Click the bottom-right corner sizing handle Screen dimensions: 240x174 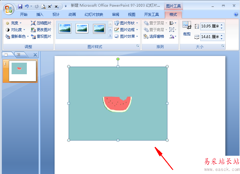[167, 140]
